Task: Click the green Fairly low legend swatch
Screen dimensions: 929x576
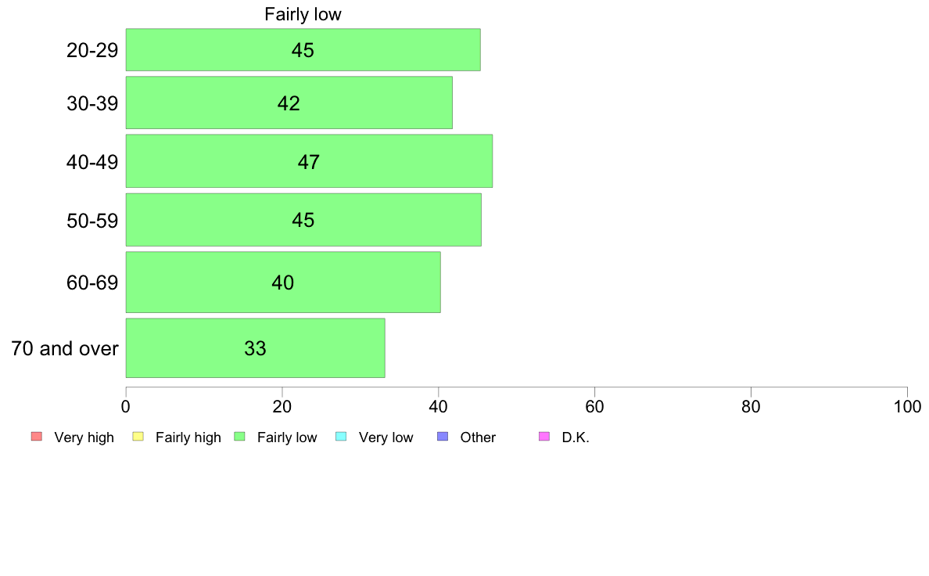Action: point(239,437)
